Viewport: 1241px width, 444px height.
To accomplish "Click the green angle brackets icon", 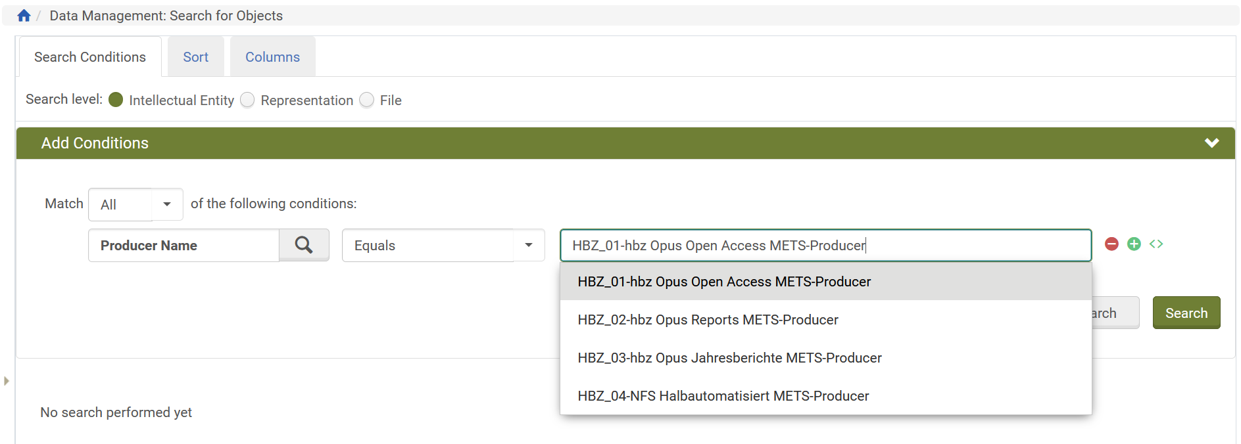I will [1156, 244].
